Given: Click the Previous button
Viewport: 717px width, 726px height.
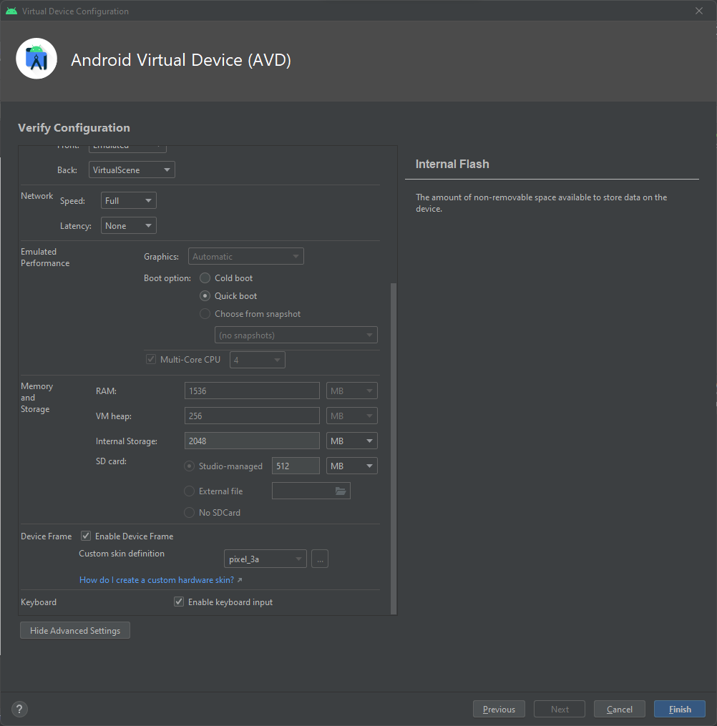Looking at the screenshot, I should click(499, 709).
